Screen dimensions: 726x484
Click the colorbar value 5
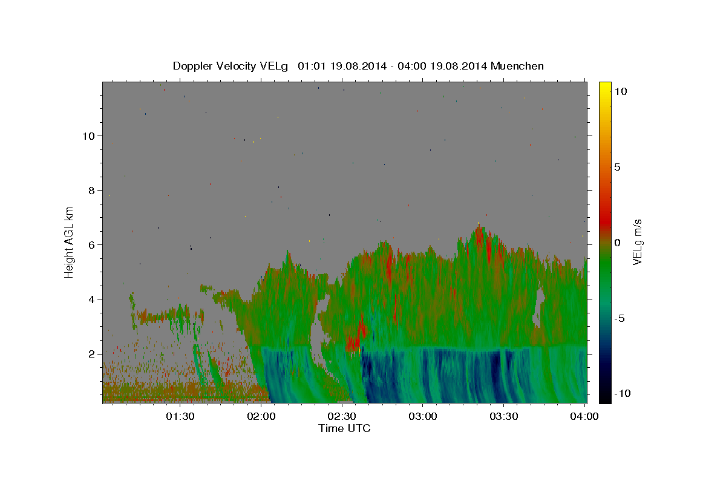pos(617,167)
